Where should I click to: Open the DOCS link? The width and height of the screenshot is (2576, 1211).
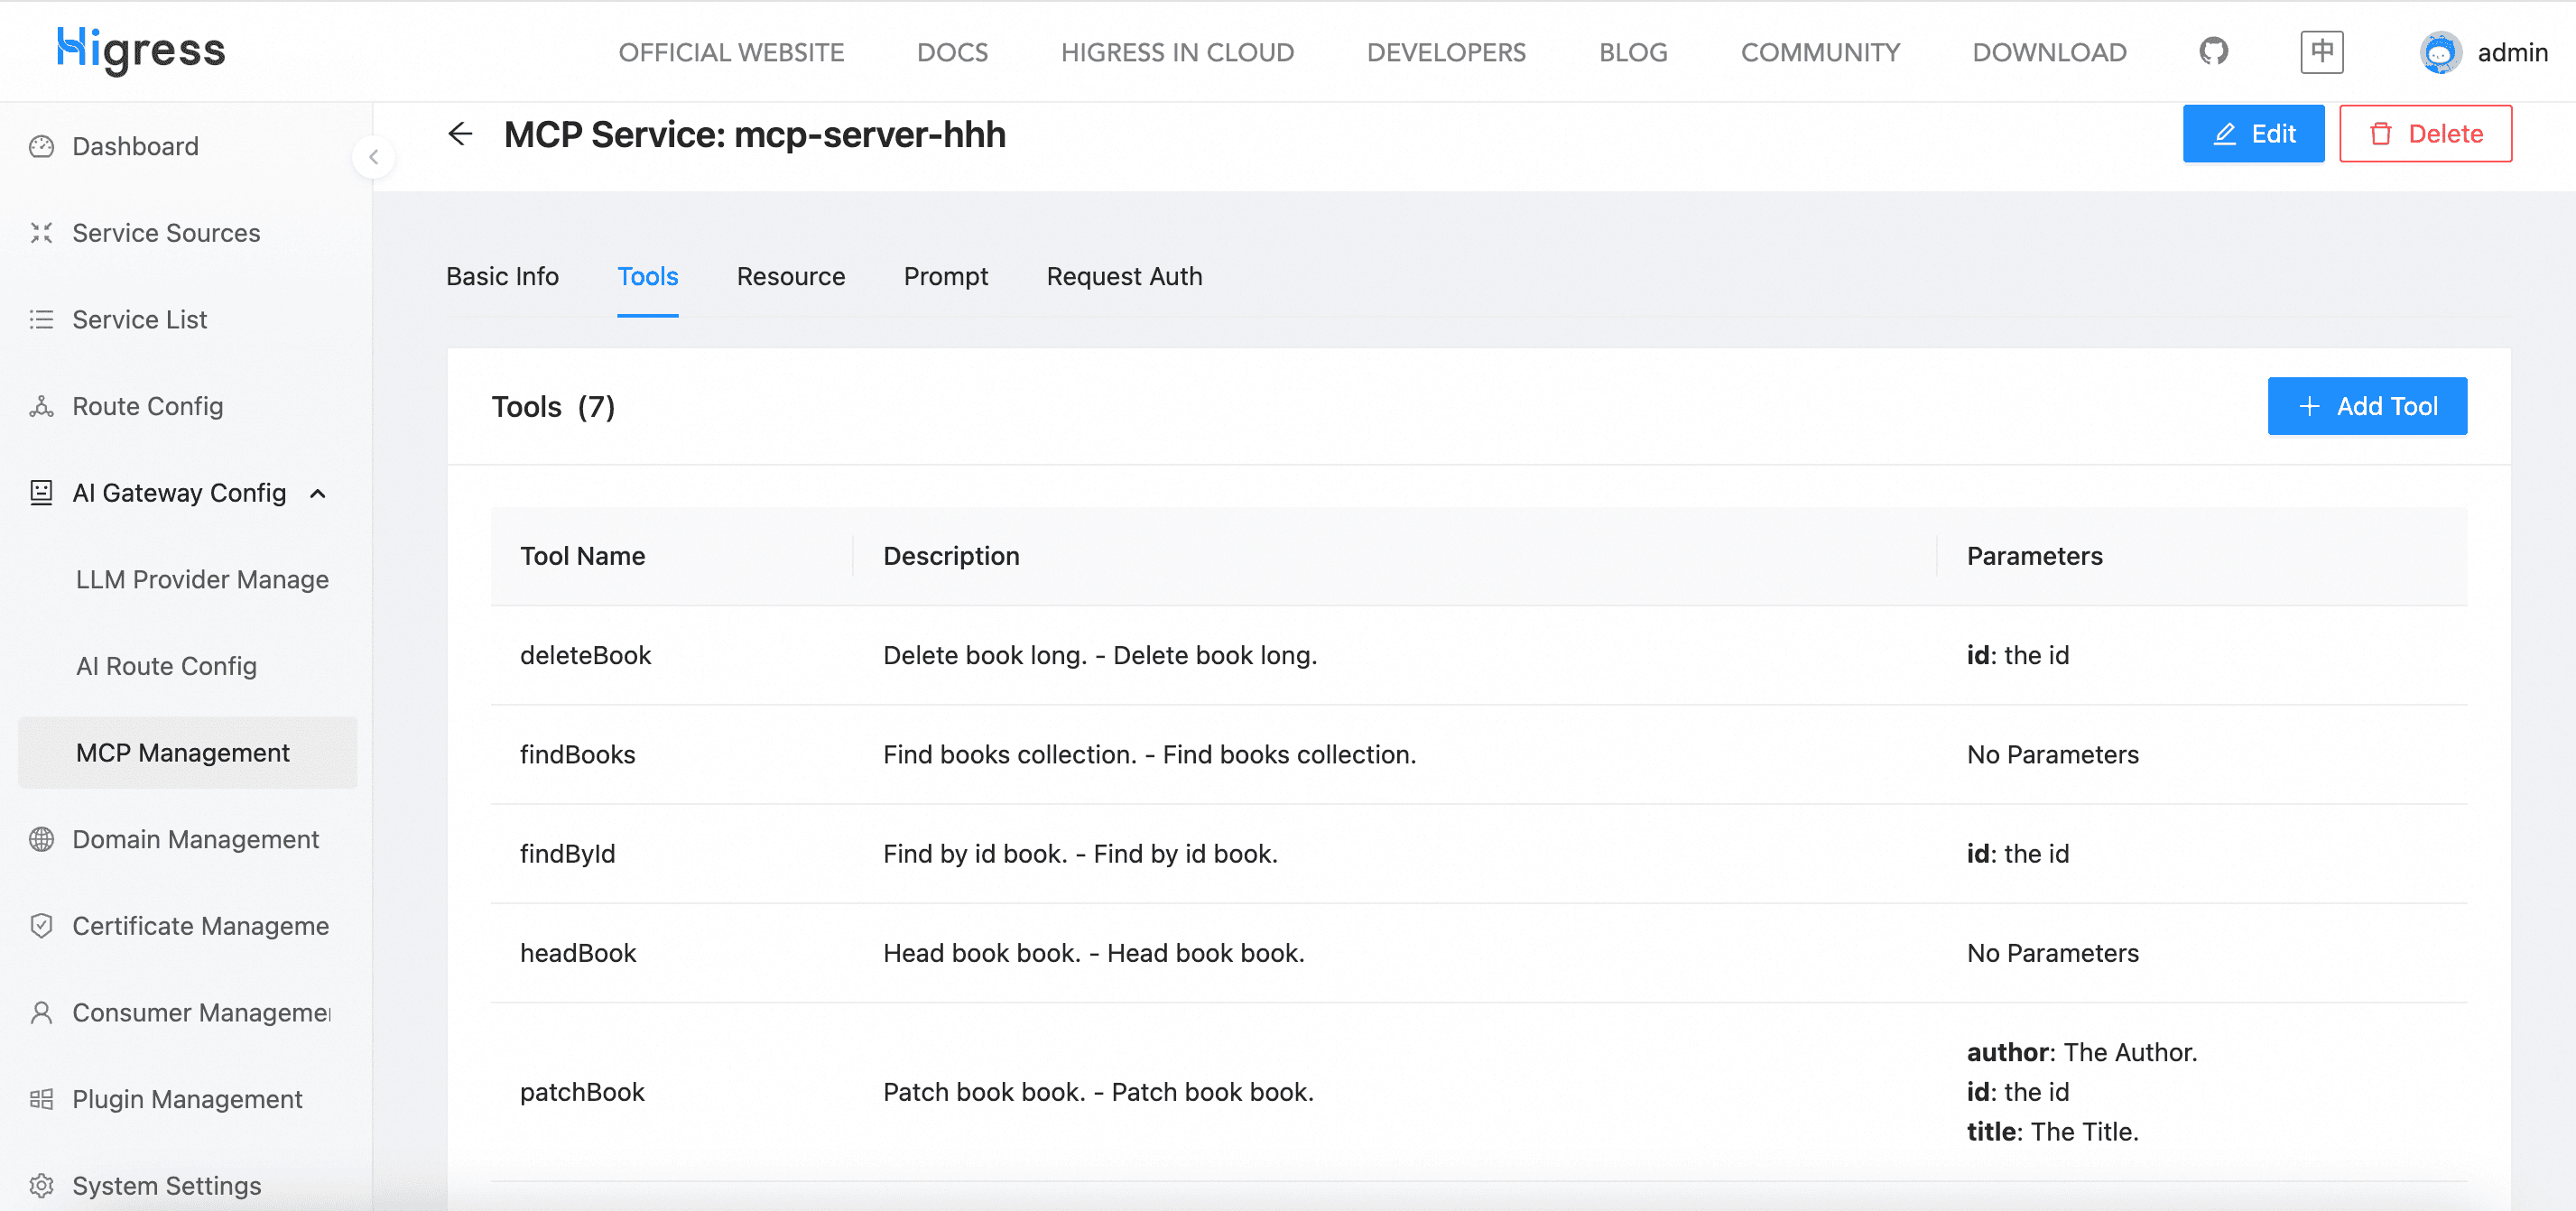[952, 52]
